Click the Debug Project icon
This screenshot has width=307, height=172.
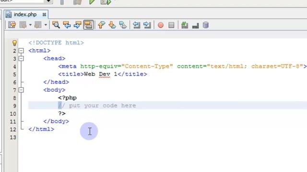point(106,2)
